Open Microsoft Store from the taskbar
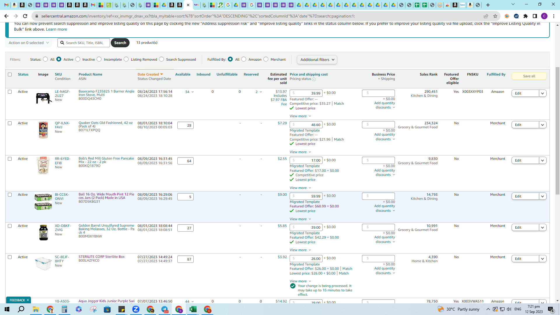This screenshot has height=315, width=560. (107, 309)
